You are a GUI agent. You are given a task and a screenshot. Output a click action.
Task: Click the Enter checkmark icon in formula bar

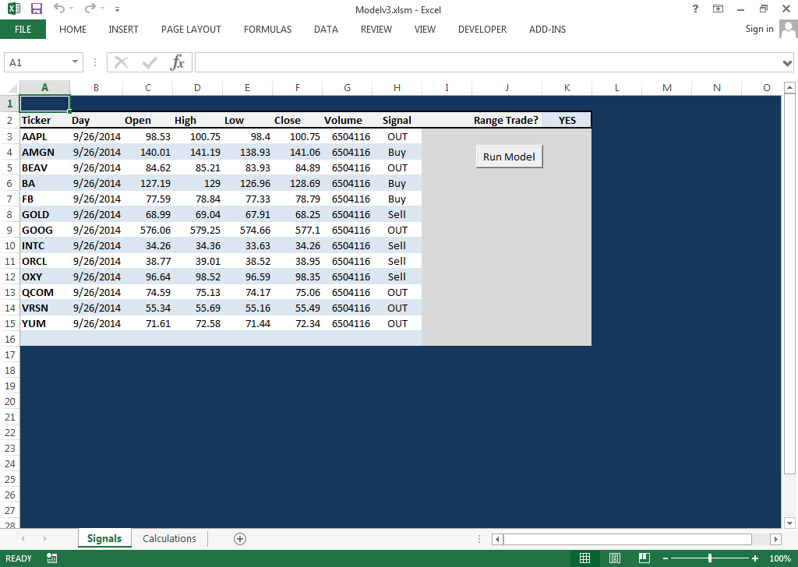(x=150, y=62)
